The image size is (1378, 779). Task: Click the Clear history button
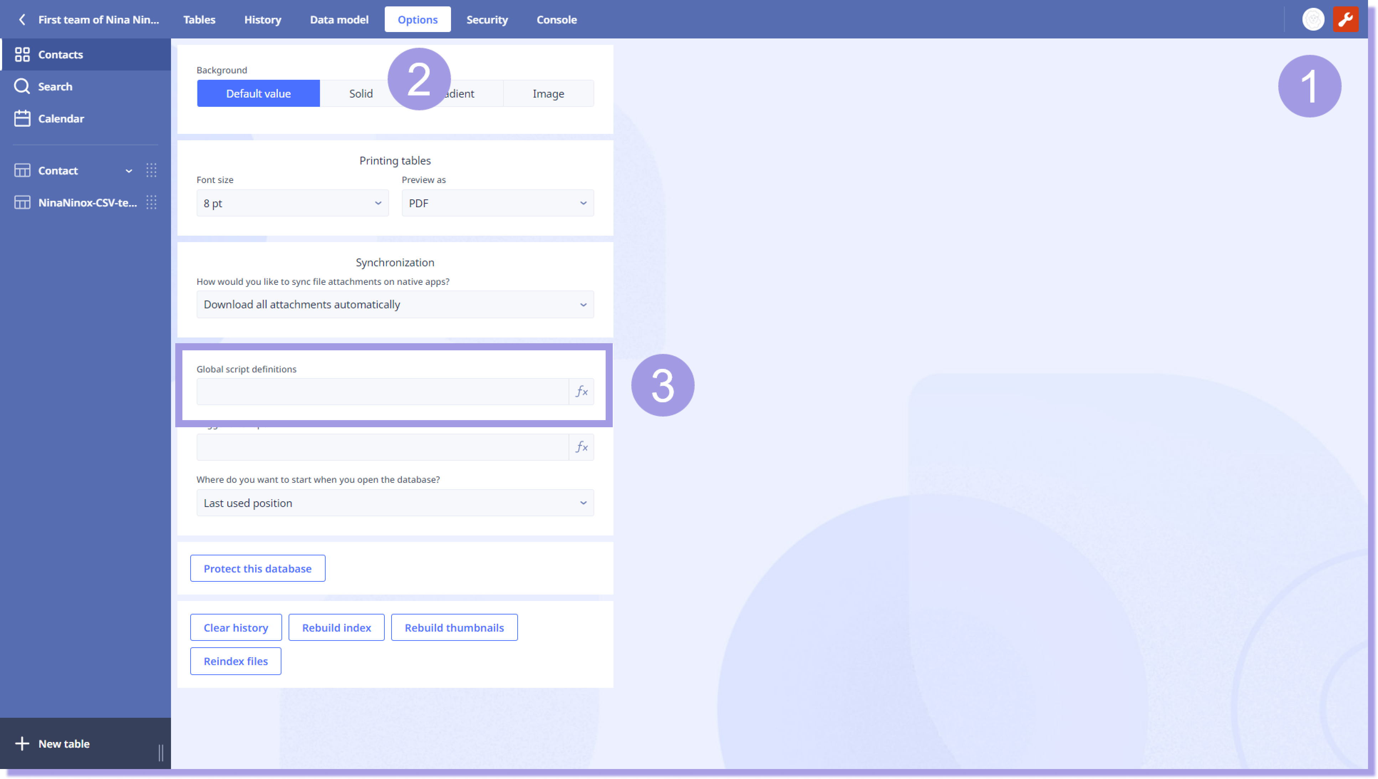tap(236, 628)
